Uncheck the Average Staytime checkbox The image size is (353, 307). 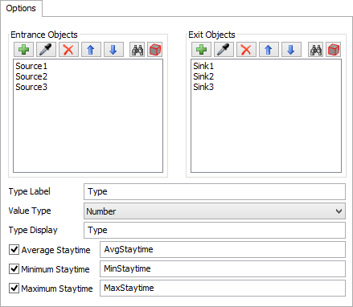14,249
